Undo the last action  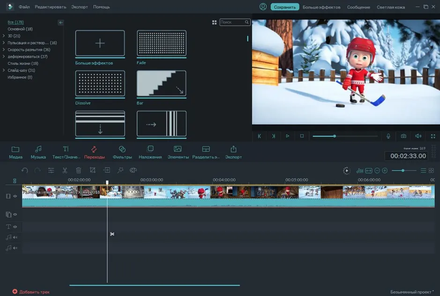click(x=25, y=170)
